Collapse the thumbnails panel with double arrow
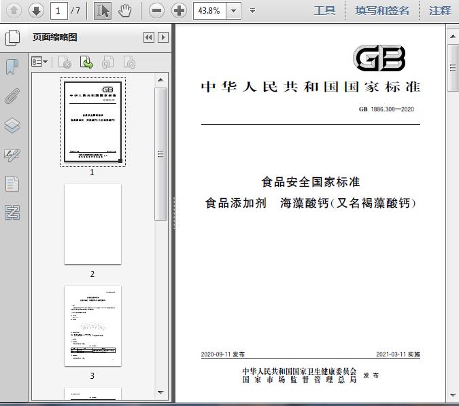The image size is (459, 406). (149, 37)
